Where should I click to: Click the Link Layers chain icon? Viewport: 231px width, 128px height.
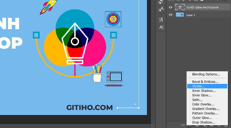183,125
